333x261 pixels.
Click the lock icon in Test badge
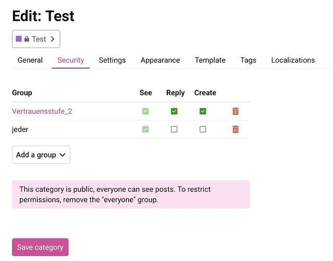[27, 39]
